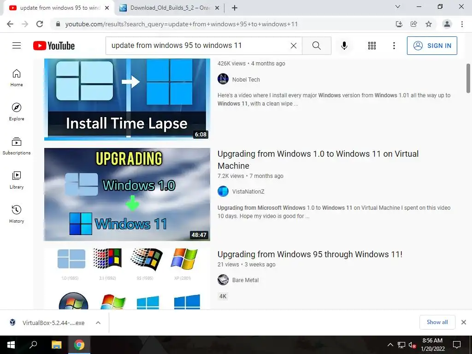Click the 4K badge under Bare Metal
This screenshot has height=354, width=472.
tap(223, 296)
